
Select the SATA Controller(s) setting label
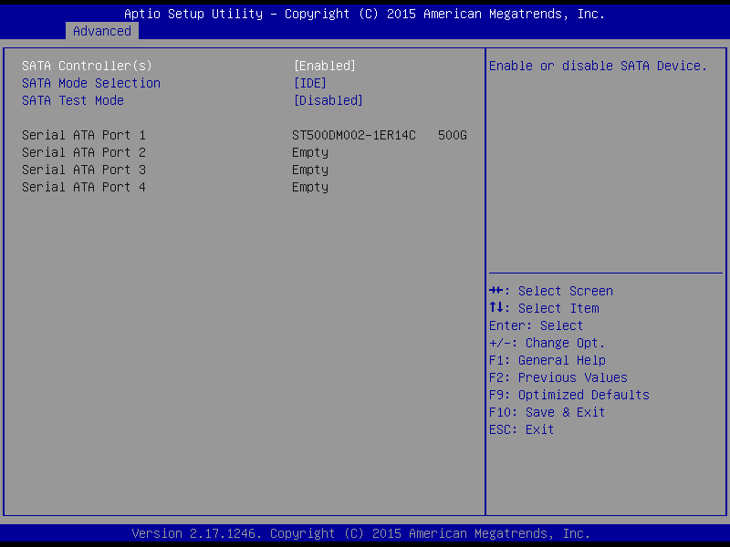[x=87, y=66]
